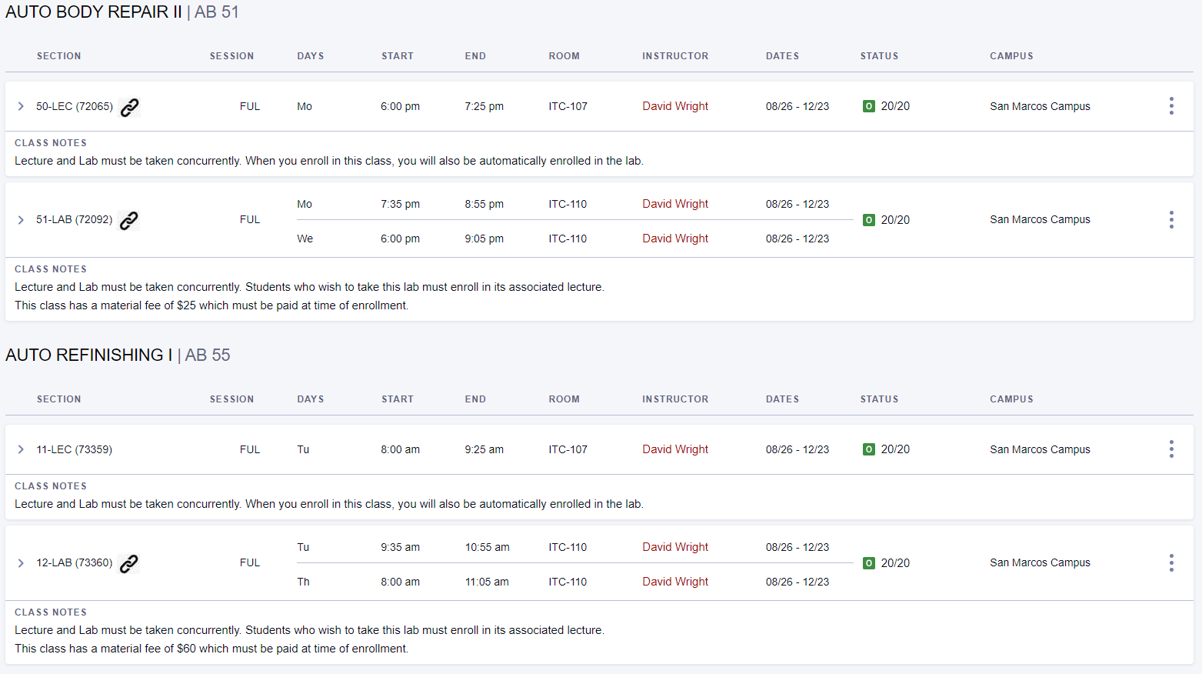Expand the 51-LAB (72092) section row

[x=21, y=220]
